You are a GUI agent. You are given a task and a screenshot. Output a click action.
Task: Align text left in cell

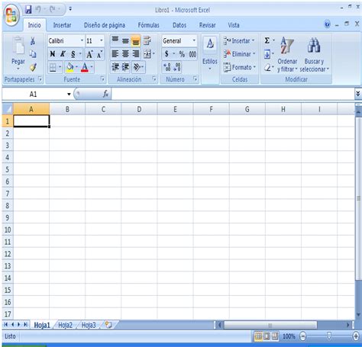pos(115,54)
